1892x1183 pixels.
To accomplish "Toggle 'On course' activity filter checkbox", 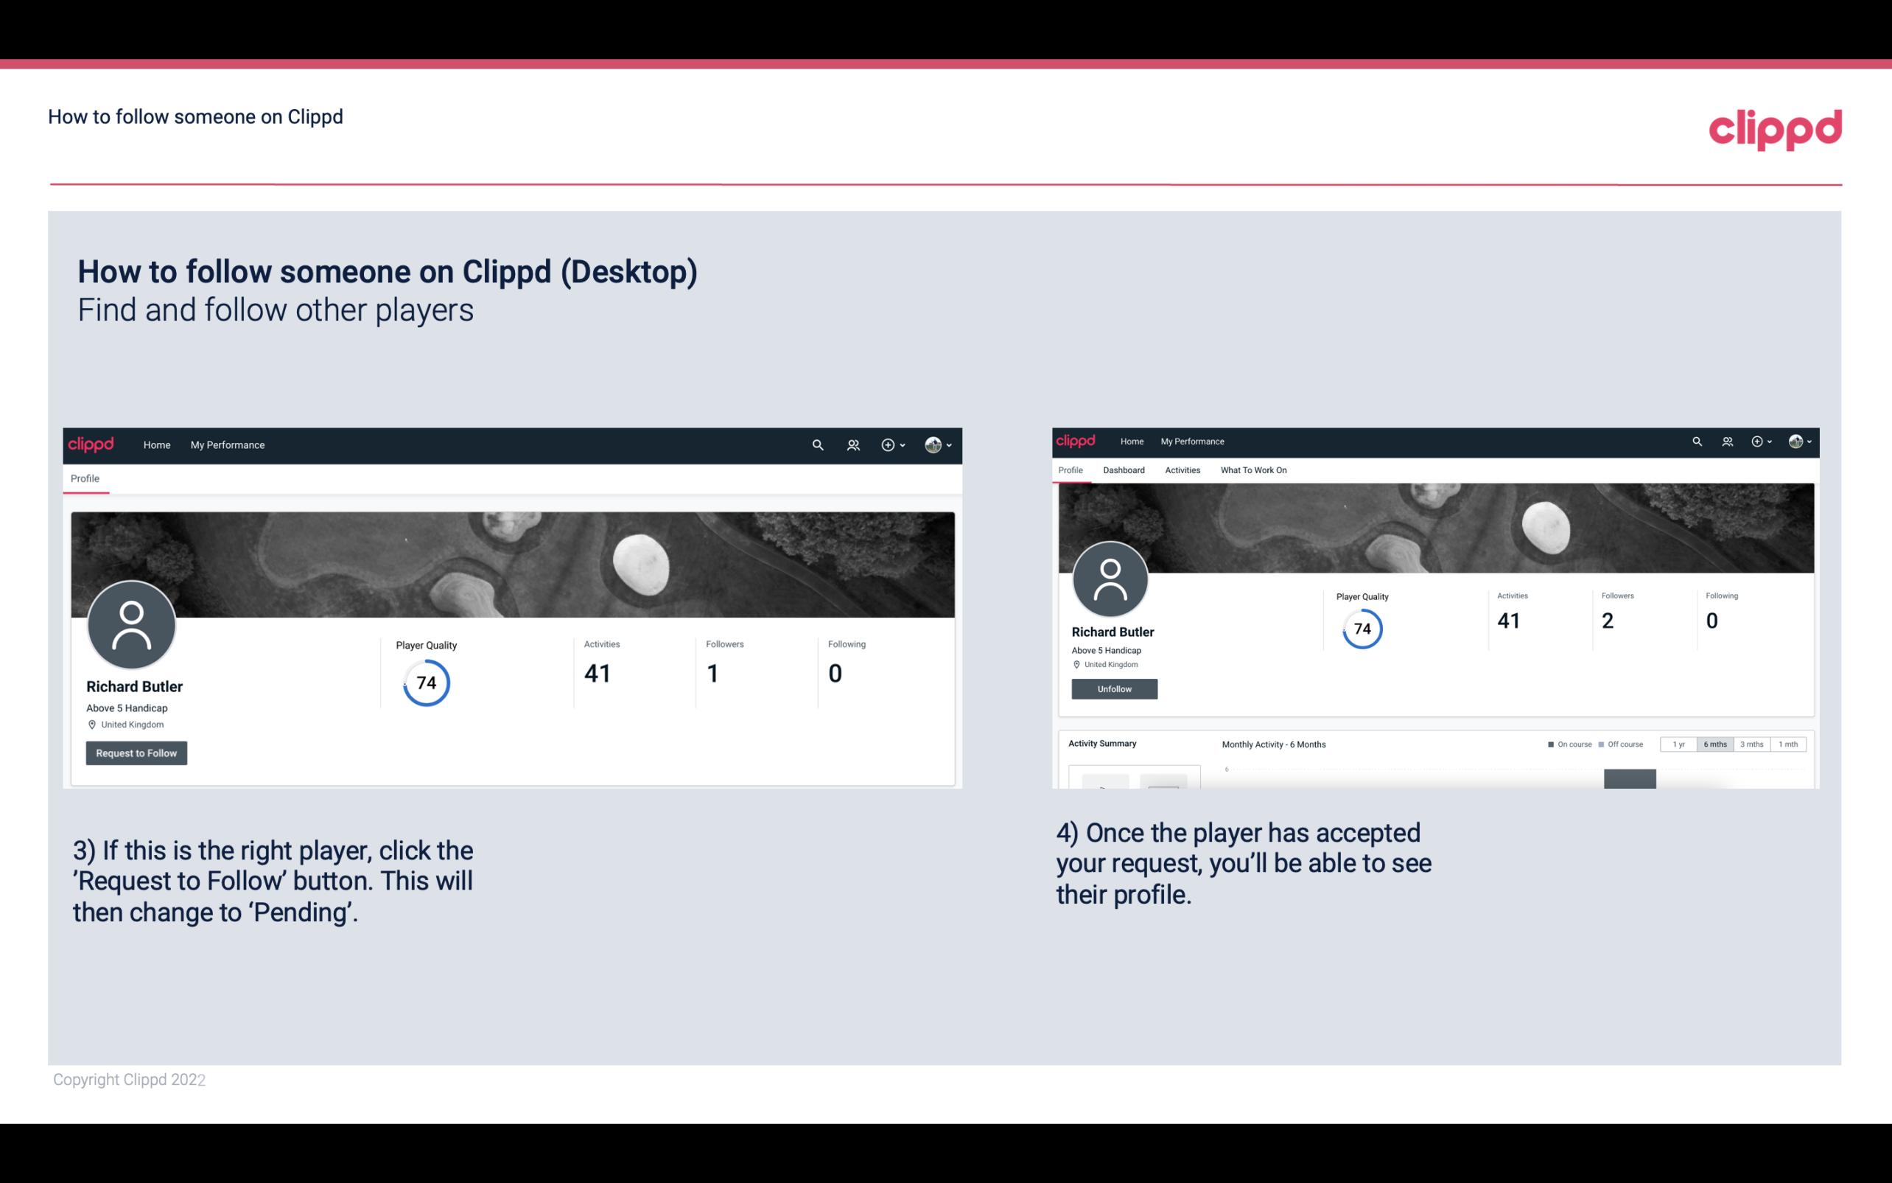I will tap(1547, 744).
